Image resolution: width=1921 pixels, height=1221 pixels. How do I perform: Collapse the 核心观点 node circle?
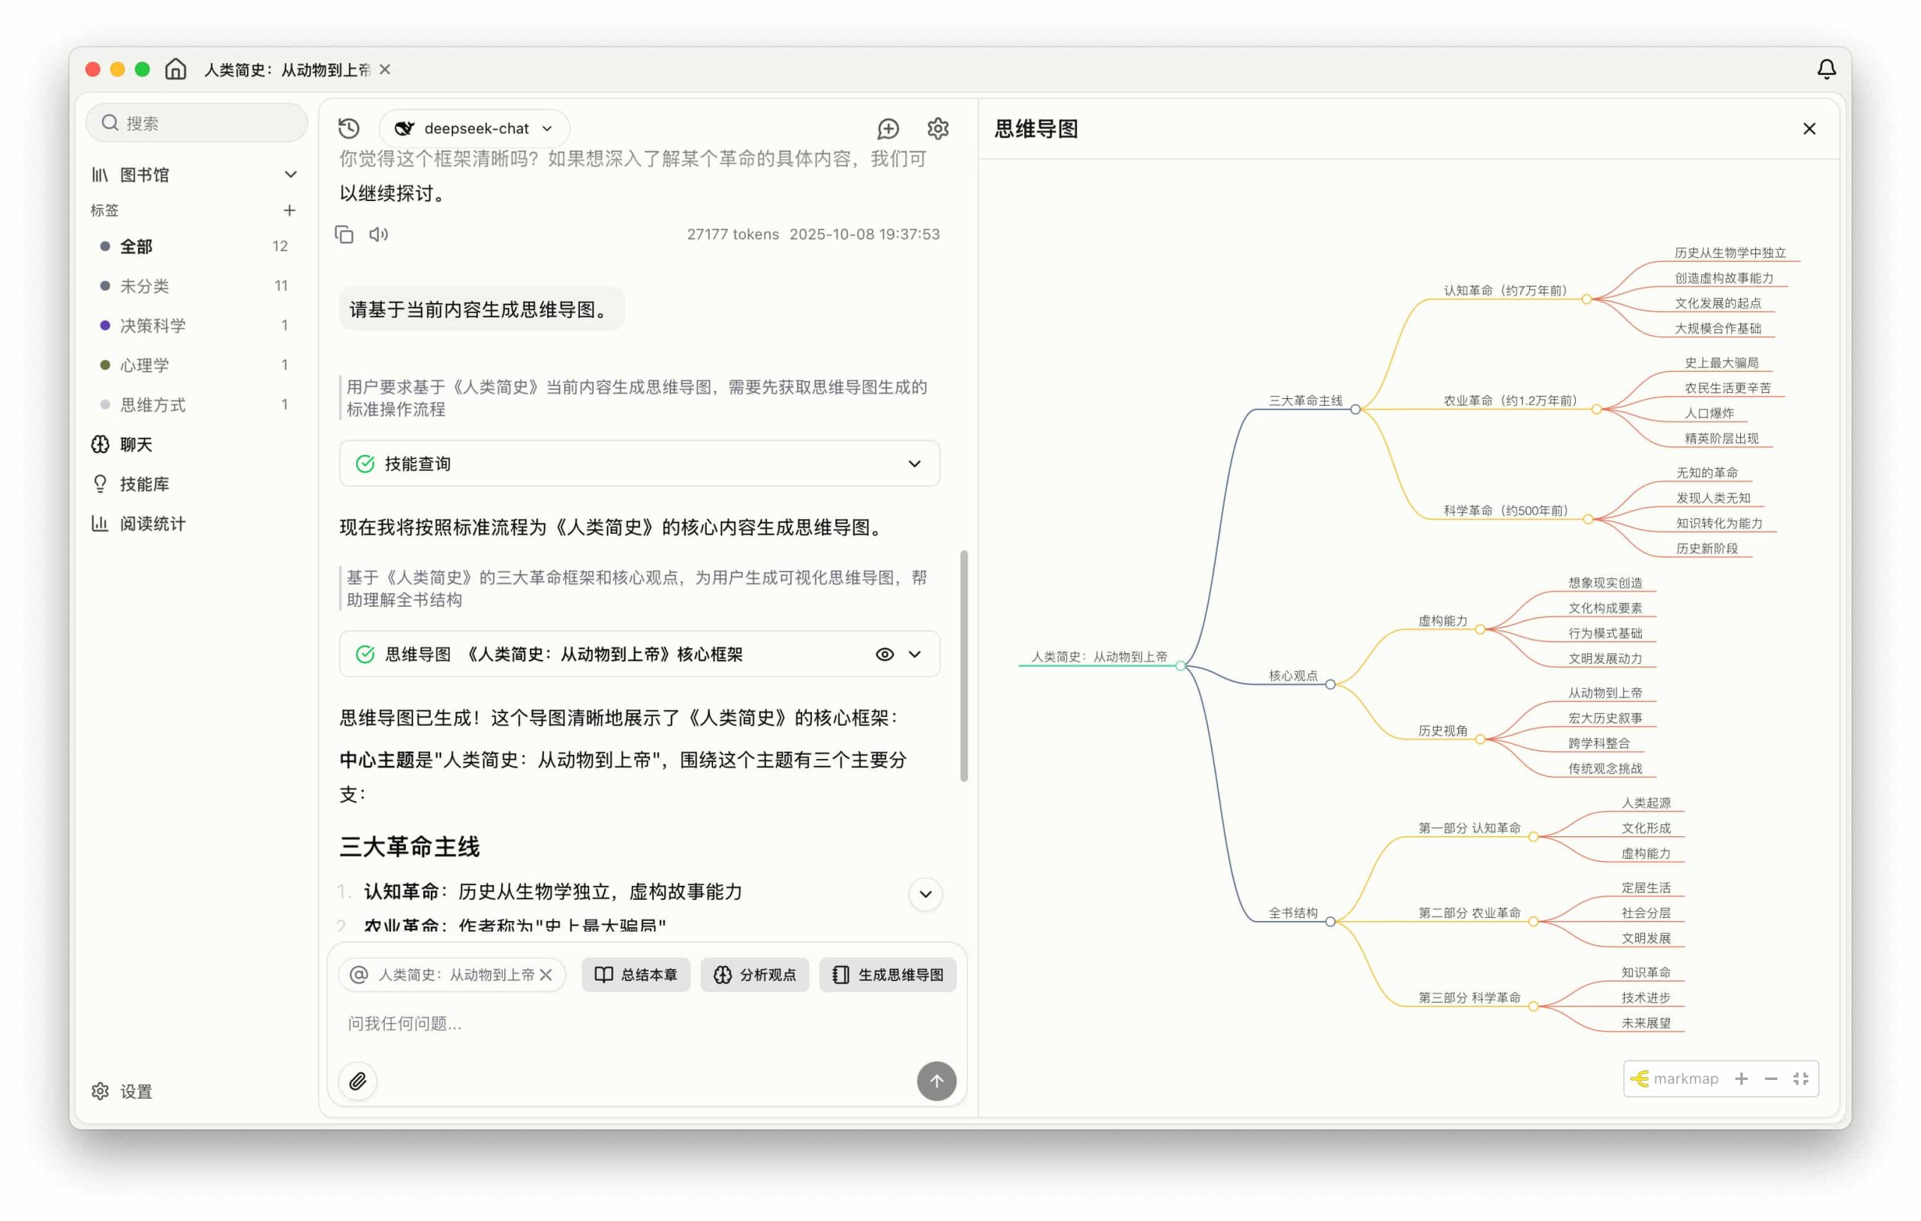click(1330, 685)
